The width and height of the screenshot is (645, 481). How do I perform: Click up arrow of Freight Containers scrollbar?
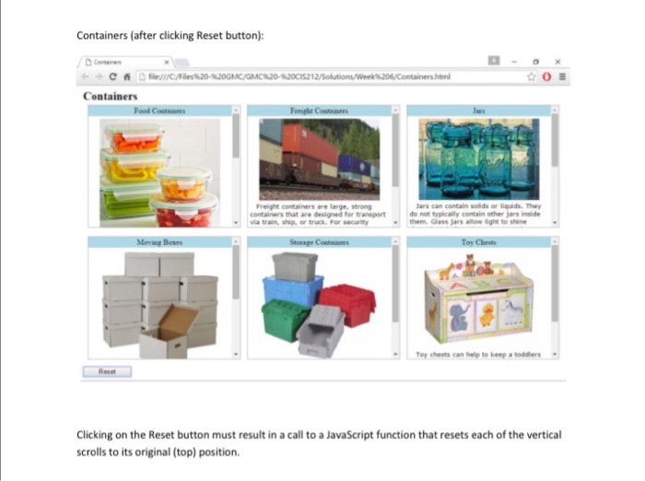pos(395,110)
